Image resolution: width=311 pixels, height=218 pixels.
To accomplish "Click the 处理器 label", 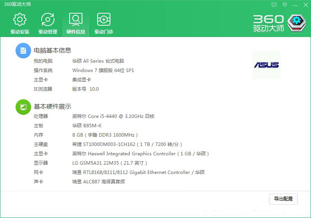I will pyautogui.click(x=41, y=116).
